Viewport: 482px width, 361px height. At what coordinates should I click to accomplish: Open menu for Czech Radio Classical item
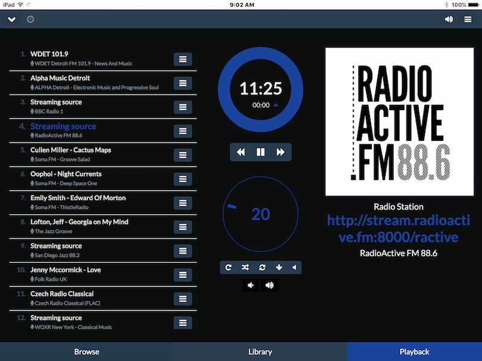point(183,298)
